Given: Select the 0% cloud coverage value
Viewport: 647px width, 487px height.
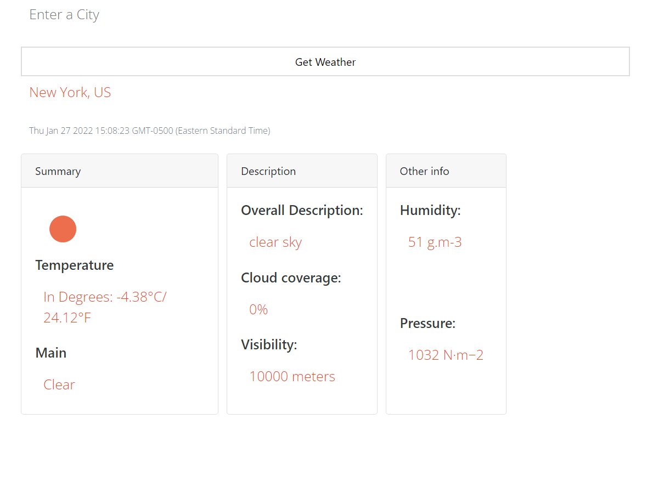Looking at the screenshot, I should (x=258, y=309).
